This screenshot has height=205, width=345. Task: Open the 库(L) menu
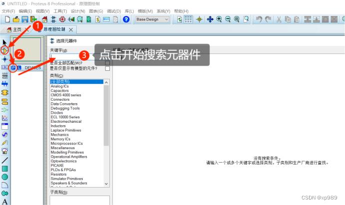pyautogui.click(x=129, y=11)
